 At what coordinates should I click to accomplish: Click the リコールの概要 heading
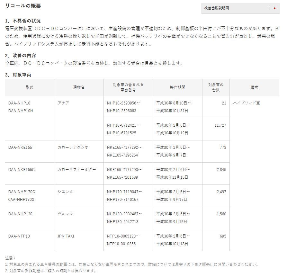23,6
